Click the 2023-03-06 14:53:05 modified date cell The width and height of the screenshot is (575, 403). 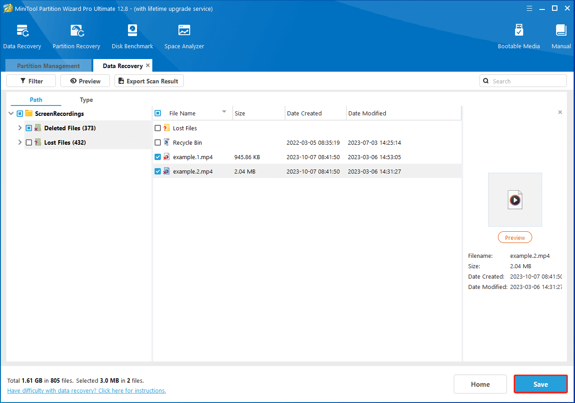[x=374, y=157]
